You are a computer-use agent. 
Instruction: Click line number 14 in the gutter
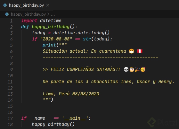10,100
